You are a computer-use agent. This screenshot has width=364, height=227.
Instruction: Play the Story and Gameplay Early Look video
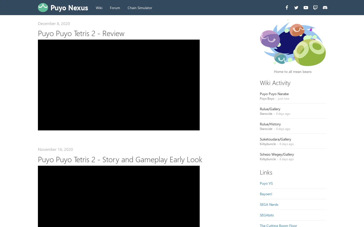click(119, 196)
